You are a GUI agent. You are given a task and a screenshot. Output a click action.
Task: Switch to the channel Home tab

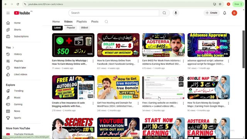pos(56,22)
